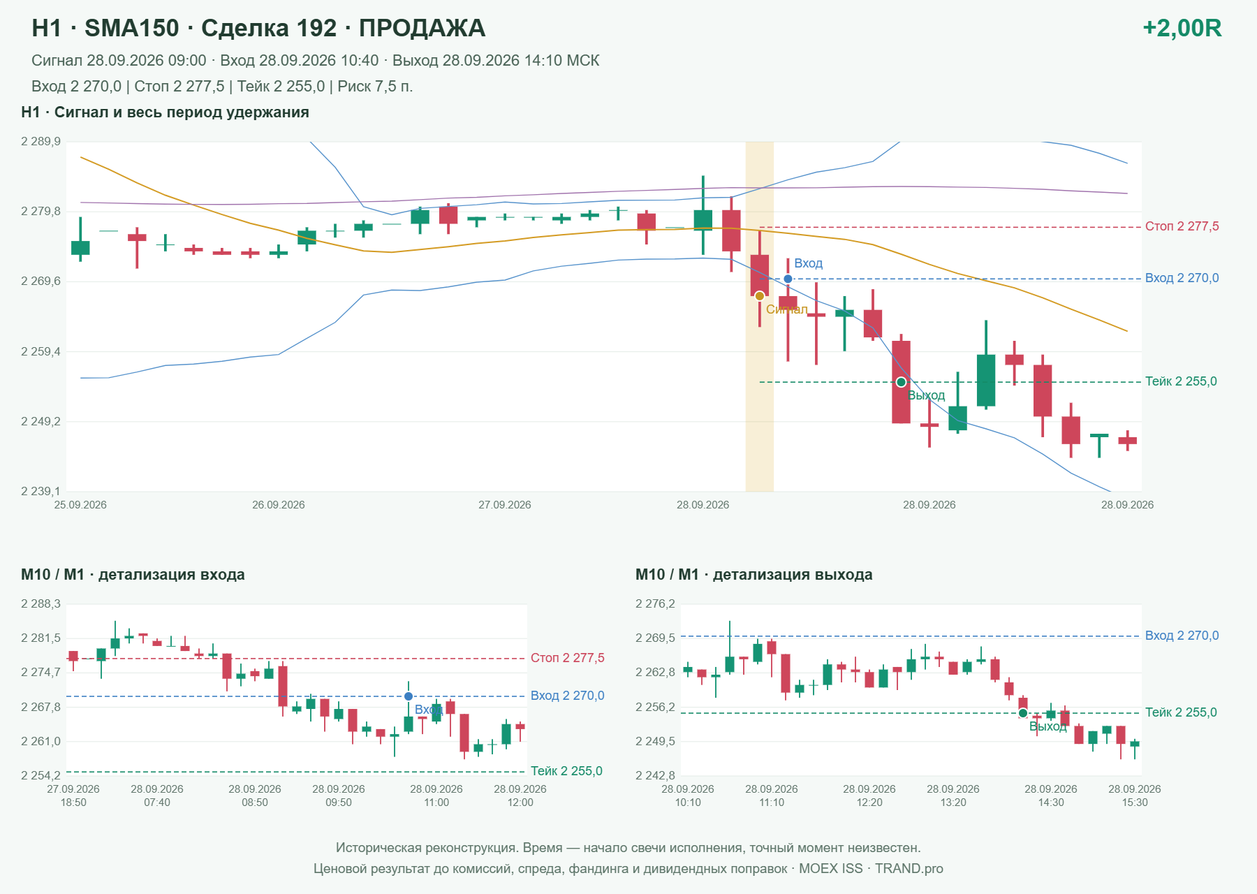The image size is (1257, 894).
Task: Click the 2 269,6 axis value on H1 chart
Action: [41, 281]
